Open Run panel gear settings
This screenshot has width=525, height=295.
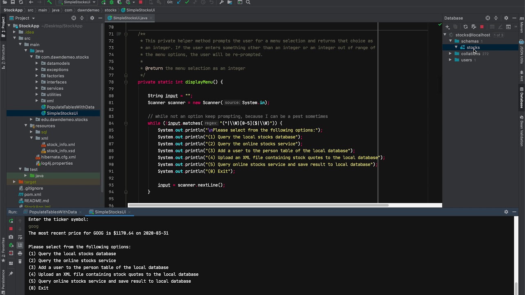(506, 212)
